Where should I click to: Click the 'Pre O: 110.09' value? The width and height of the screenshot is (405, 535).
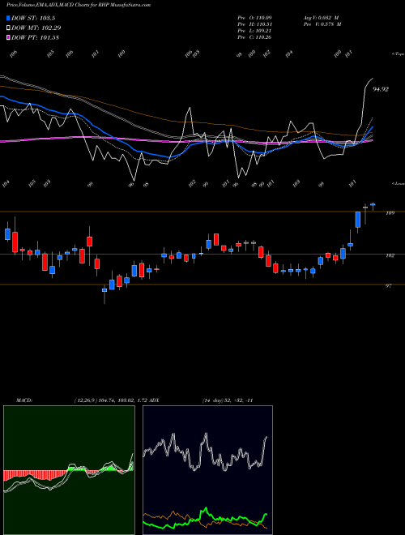(254, 17)
